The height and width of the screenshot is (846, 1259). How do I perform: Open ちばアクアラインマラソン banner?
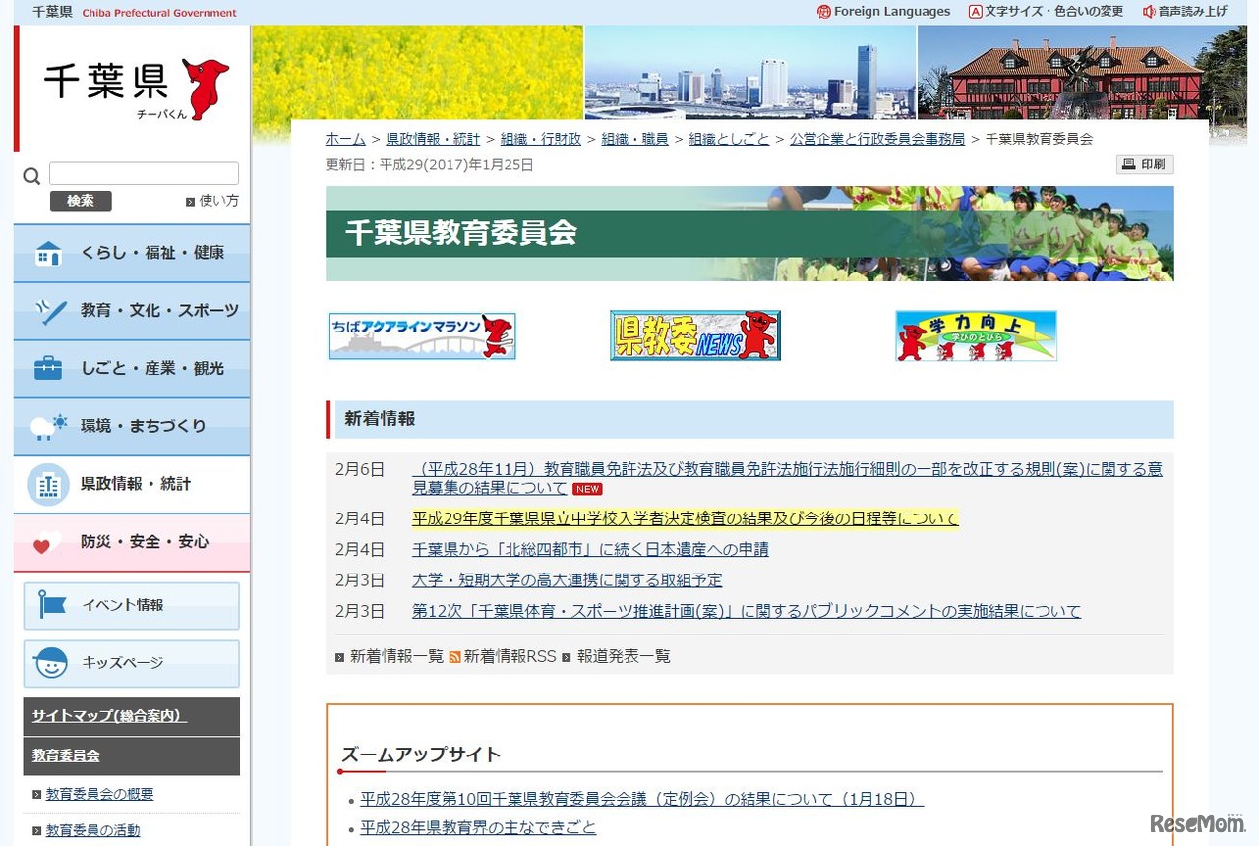click(x=422, y=335)
